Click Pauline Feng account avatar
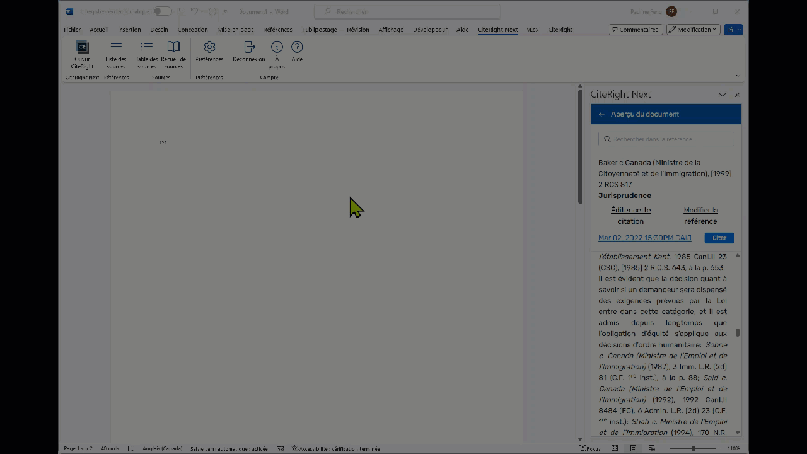 pos(671,11)
